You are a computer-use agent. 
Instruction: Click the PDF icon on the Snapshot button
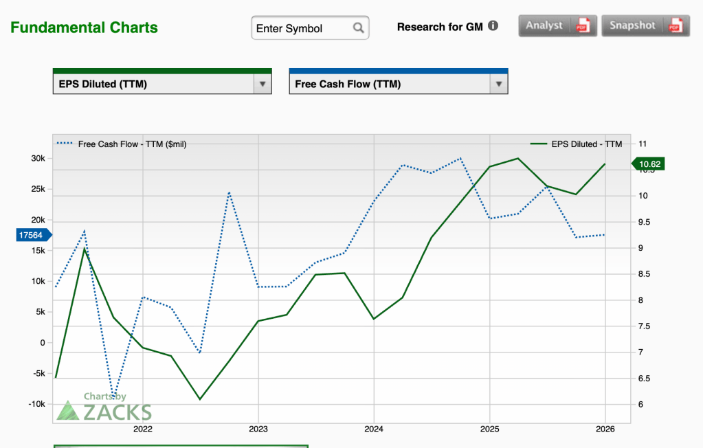(676, 26)
